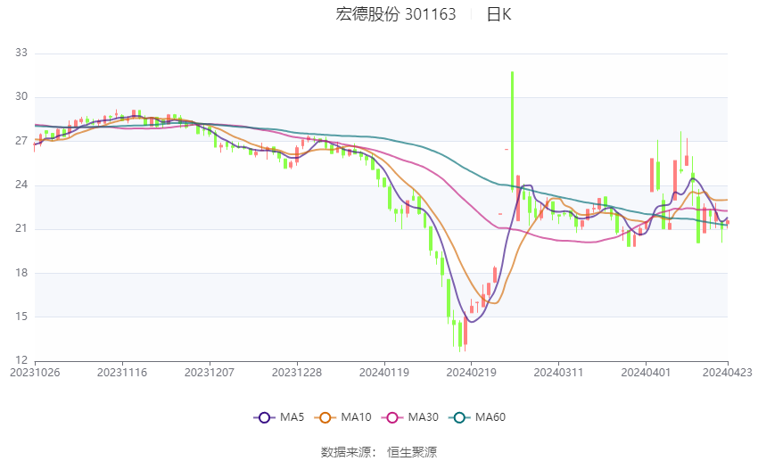Click the x-axis date label 20240119
Screen dimensions: 758x461
click(384, 373)
